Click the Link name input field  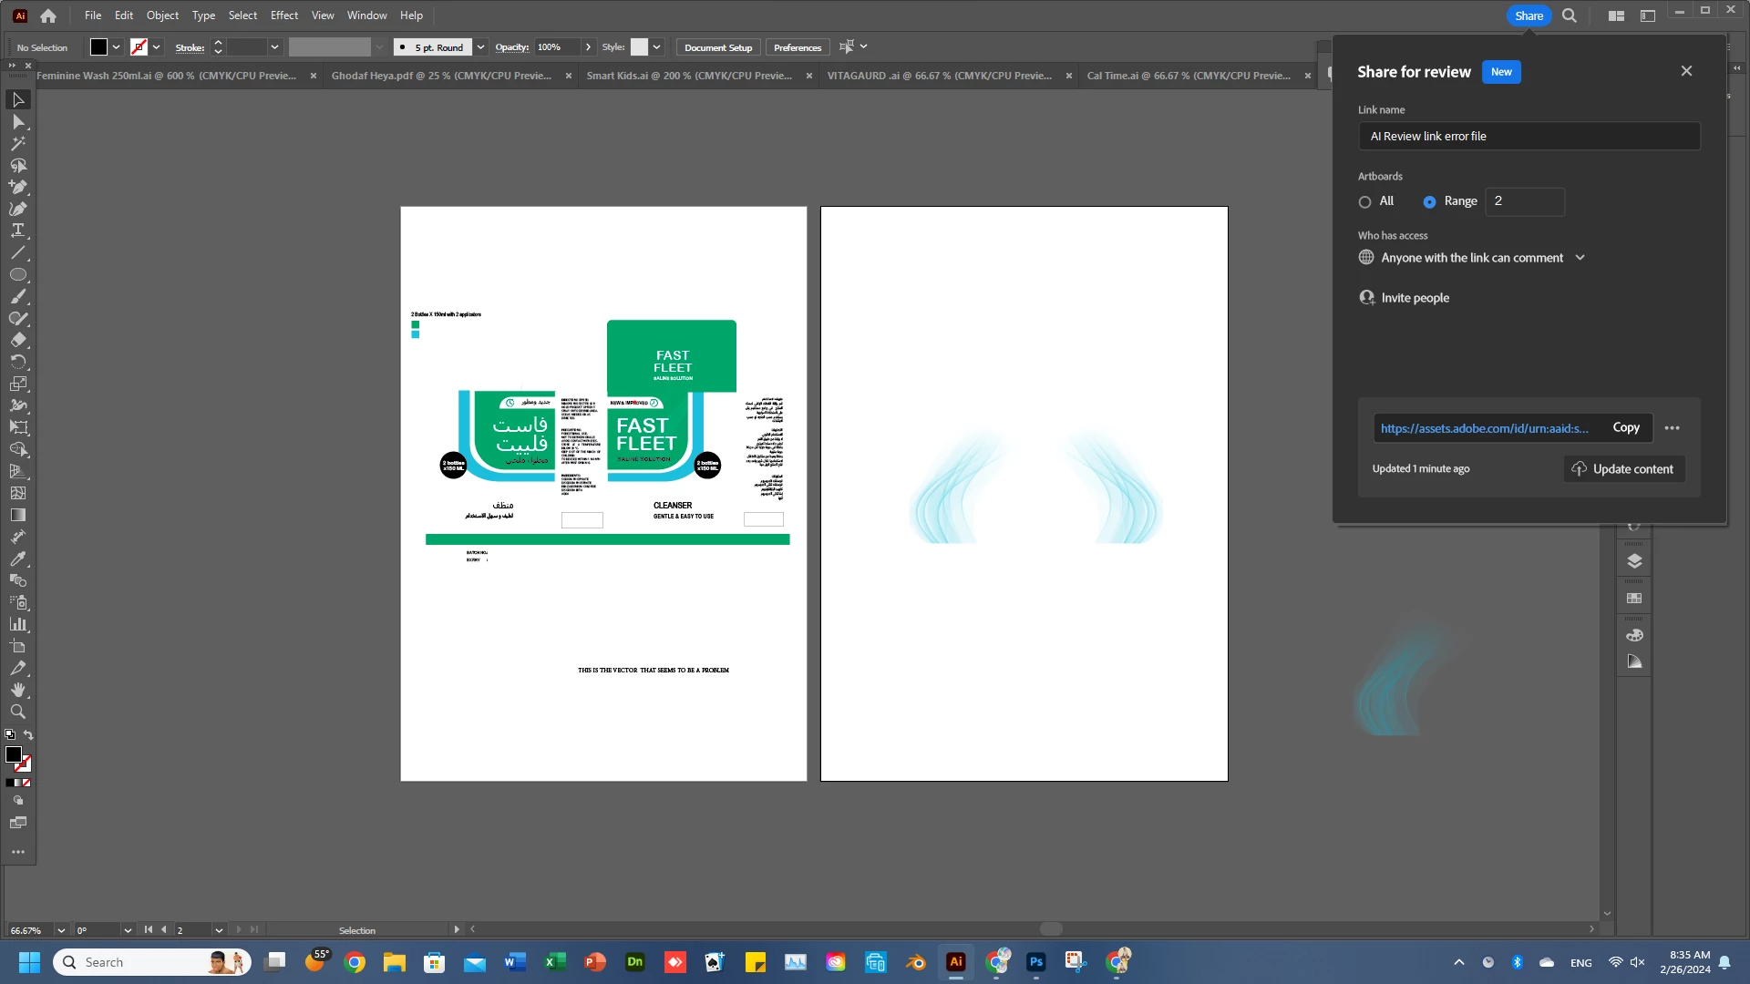(1529, 137)
